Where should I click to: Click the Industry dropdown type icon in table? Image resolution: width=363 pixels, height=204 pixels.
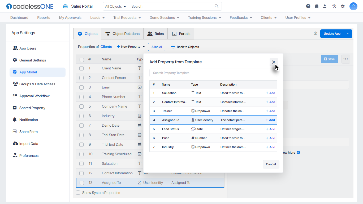140,116
